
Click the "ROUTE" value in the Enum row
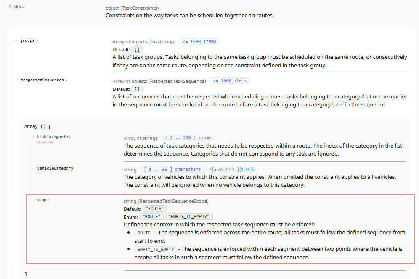point(151,217)
